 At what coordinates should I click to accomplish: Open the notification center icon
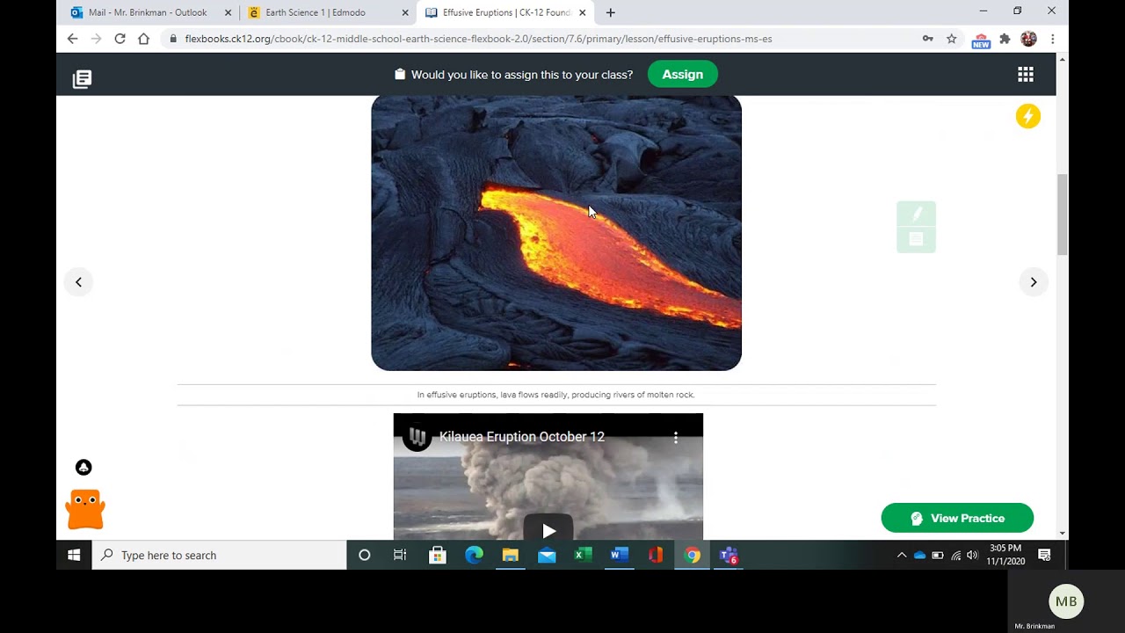1044,555
